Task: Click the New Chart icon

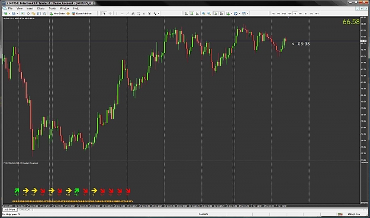Action: (5, 14)
